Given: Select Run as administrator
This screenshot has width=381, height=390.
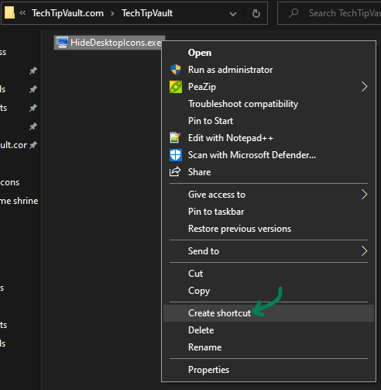Looking at the screenshot, I should click(269, 70).
